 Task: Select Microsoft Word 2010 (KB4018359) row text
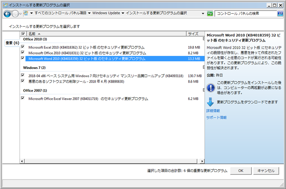point(87,59)
